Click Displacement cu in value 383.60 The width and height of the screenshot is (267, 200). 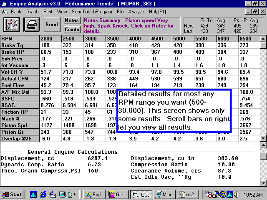pyautogui.click(x=228, y=158)
